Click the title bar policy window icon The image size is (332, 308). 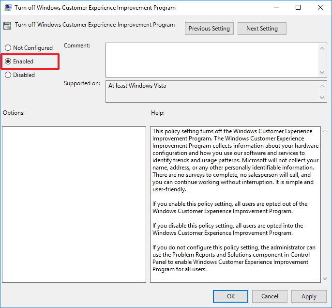(8, 8)
